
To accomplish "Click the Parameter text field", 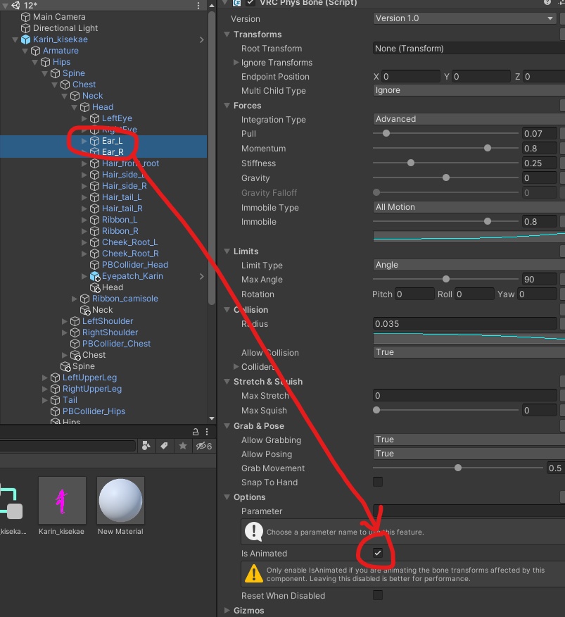I will [x=469, y=511].
